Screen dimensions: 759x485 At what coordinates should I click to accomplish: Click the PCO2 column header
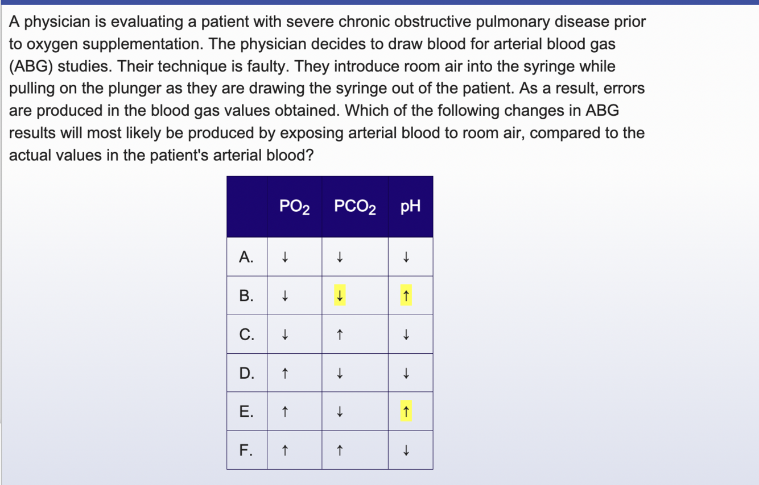pyautogui.click(x=355, y=207)
